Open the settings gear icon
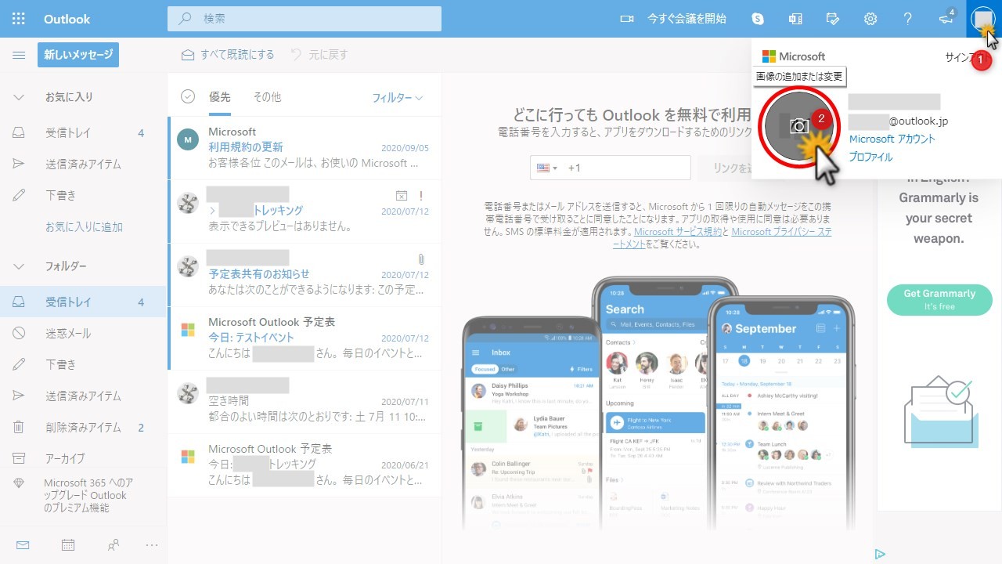Screen dimensions: 1002x564 870,19
